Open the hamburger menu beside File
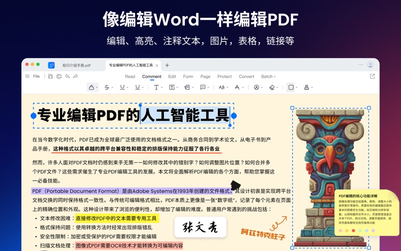The image size is (401, 251). [x=28, y=76]
